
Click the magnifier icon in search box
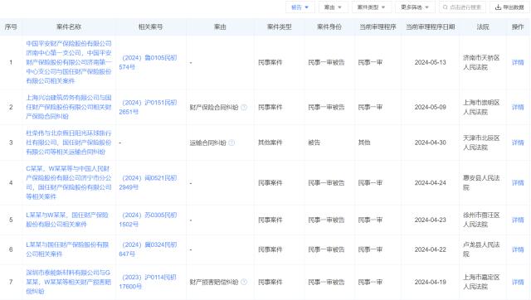coord(446,7)
